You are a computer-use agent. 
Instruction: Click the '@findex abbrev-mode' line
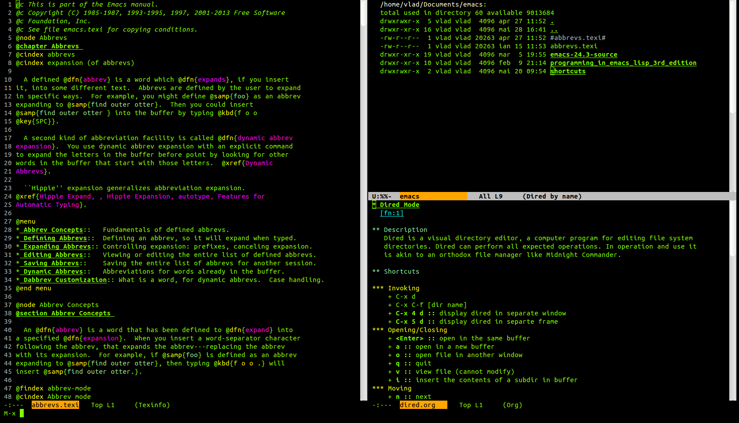[53, 388]
